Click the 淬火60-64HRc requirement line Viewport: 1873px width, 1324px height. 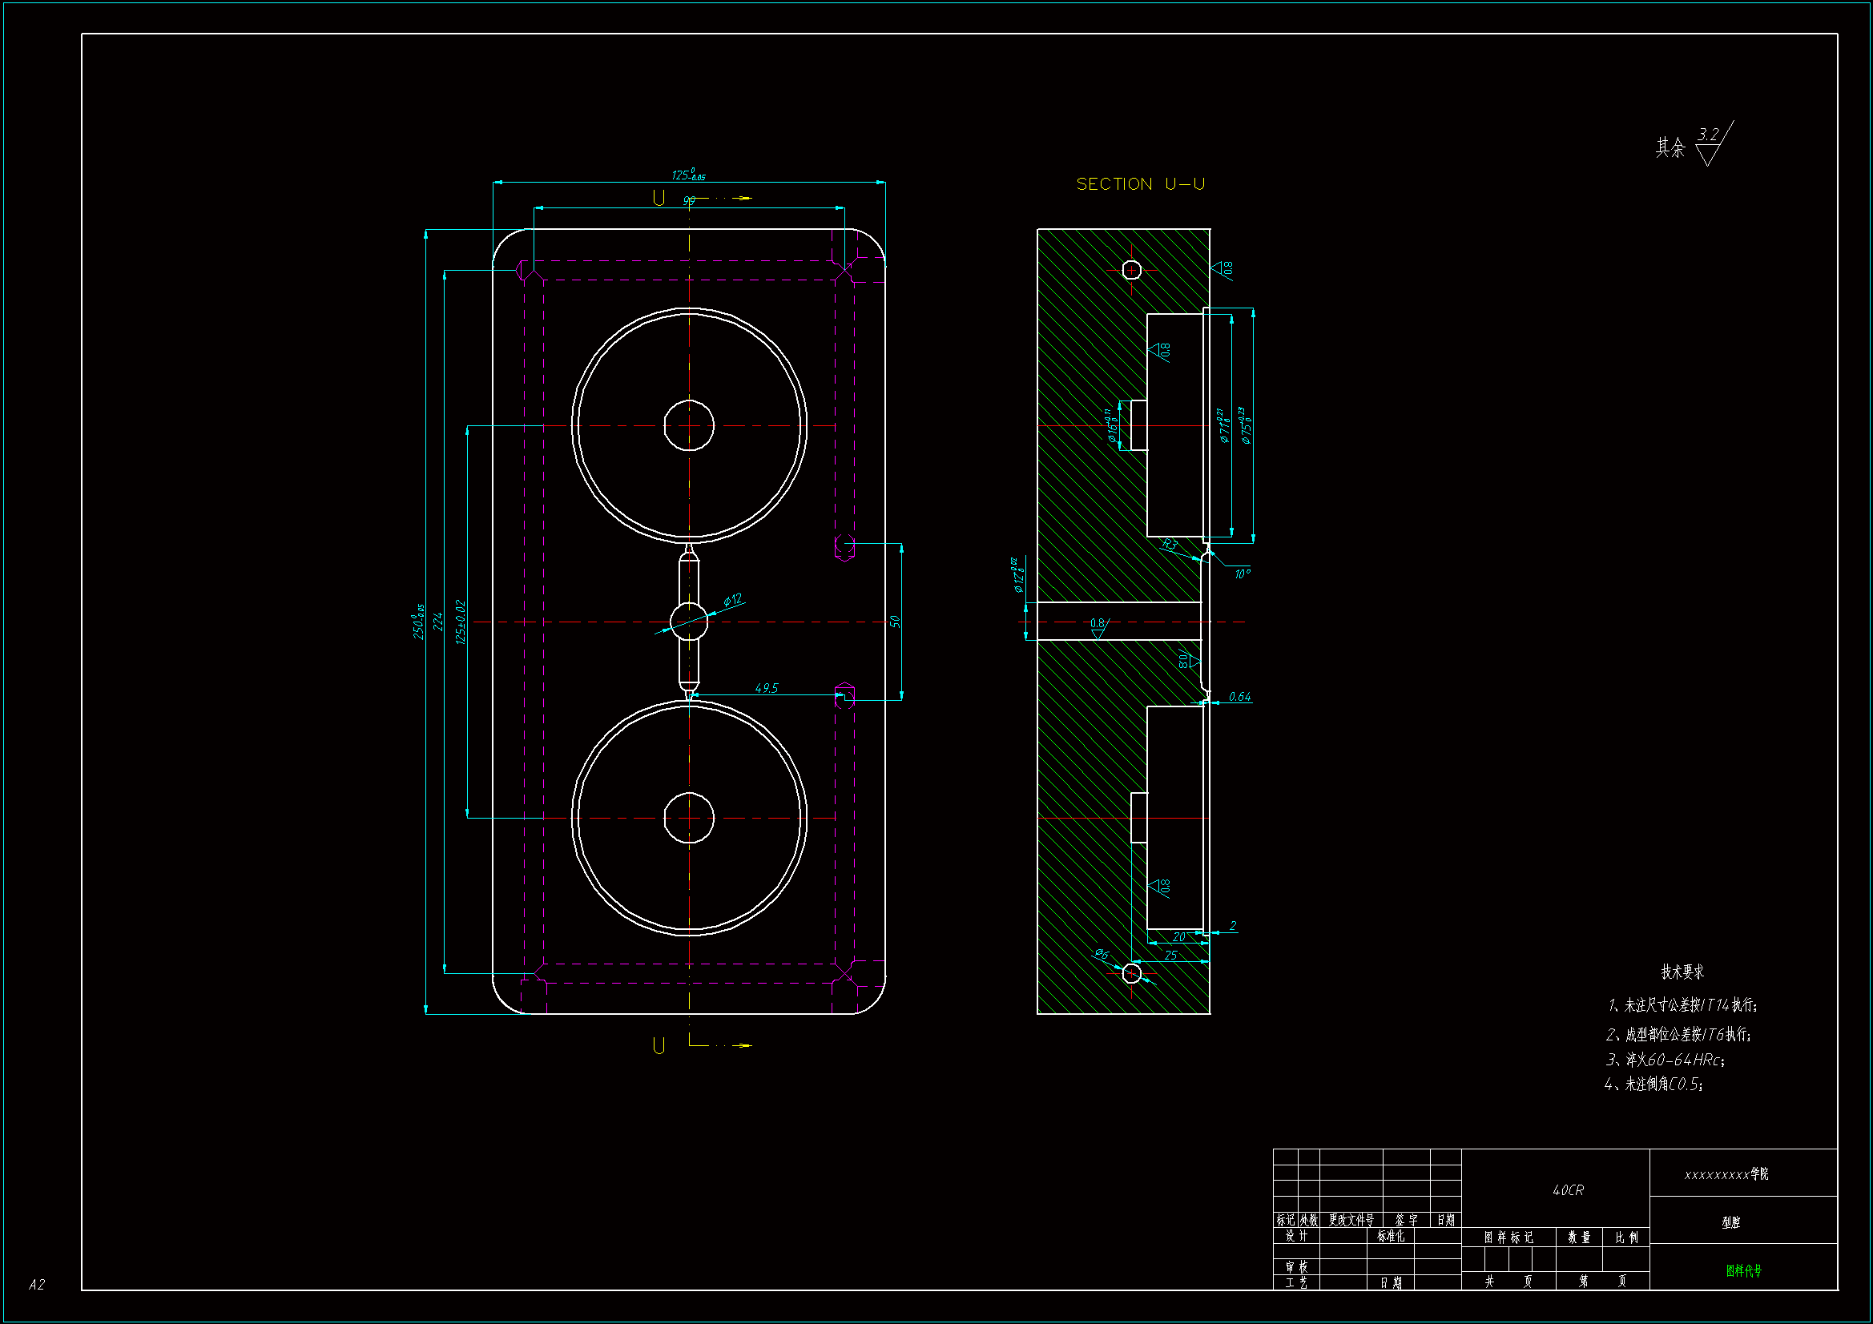(x=1666, y=1060)
